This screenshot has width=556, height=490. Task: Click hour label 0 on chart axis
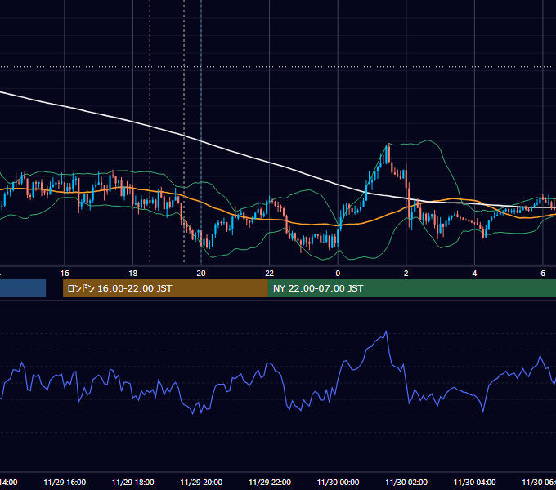click(338, 274)
